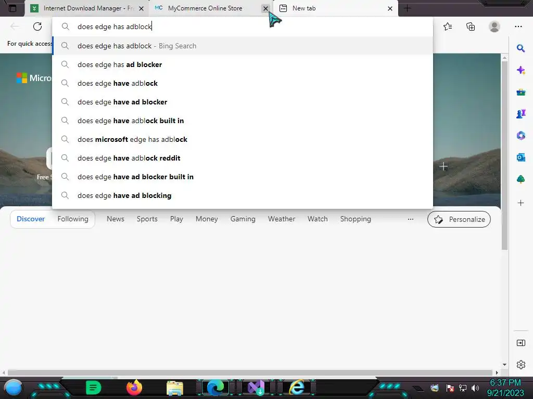The image size is (533, 399).
Task: Click the browser refresh button
Action: 37,26
